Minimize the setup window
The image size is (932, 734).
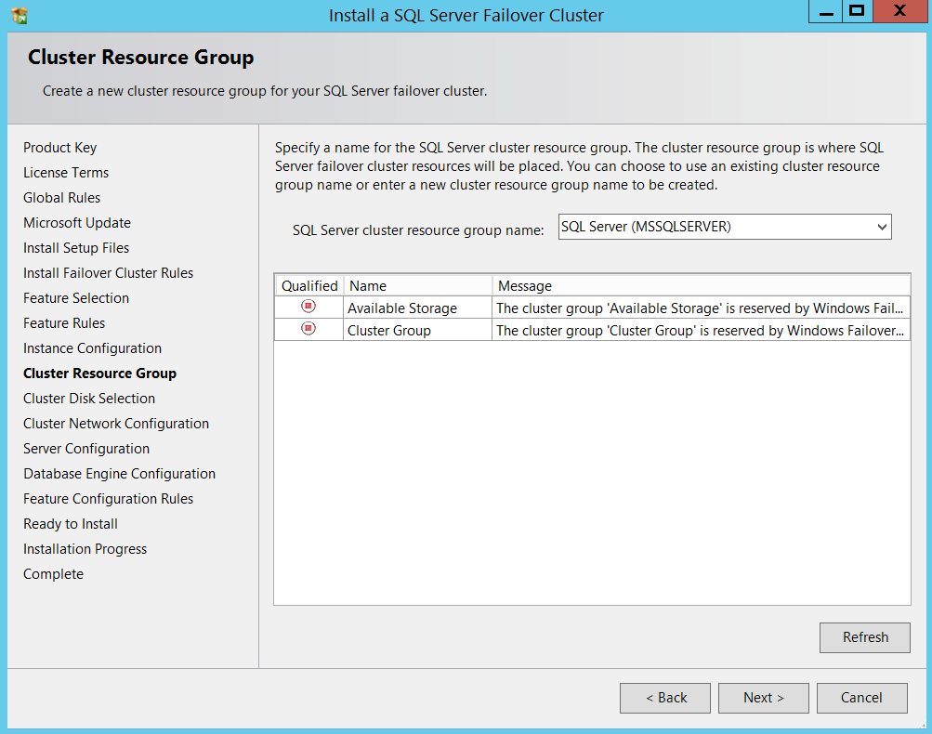click(825, 11)
